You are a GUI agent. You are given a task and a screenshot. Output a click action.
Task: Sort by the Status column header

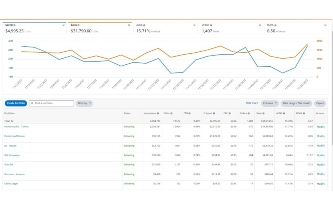pyautogui.click(x=127, y=113)
